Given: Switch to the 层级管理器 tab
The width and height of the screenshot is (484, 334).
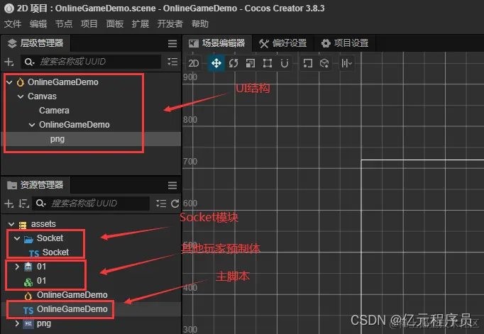Looking at the screenshot, I should pyautogui.click(x=35, y=43).
